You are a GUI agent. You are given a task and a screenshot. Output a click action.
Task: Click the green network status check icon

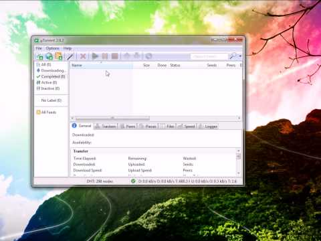(133, 181)
